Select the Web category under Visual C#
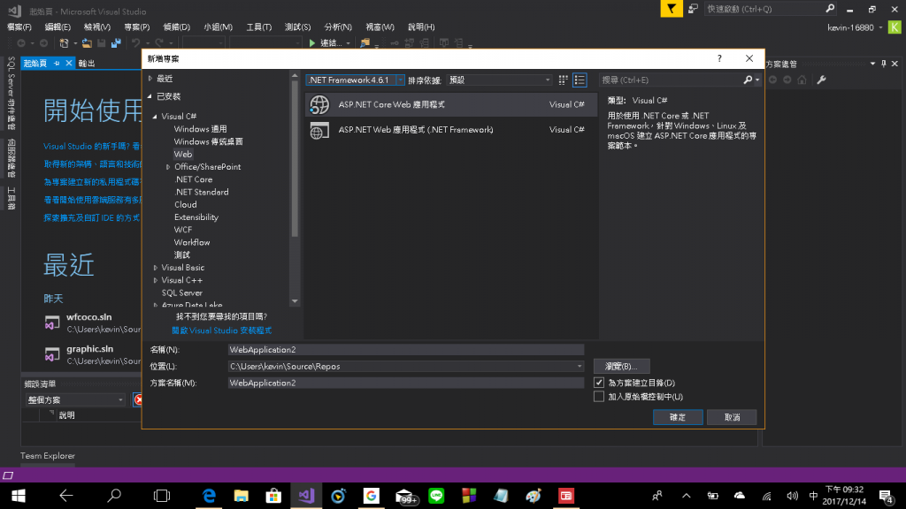Viewport: 906px width, 509px height. tap(183, 154)
